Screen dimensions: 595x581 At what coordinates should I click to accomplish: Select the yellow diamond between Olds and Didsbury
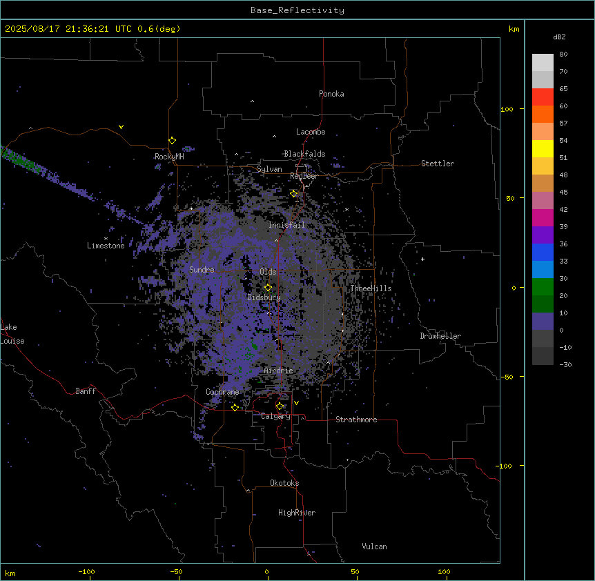tap(269, 288)
